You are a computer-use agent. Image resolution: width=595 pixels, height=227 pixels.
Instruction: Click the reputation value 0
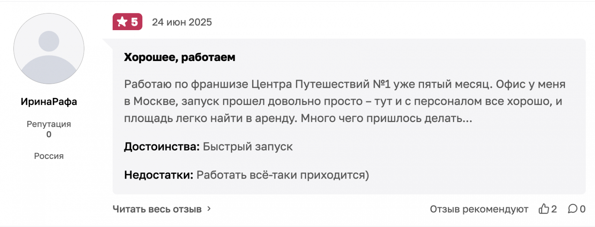point(49,134)
